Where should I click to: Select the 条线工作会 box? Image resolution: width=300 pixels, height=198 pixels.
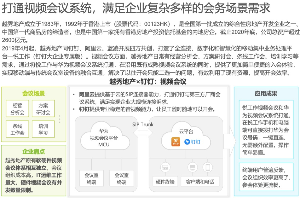(x=17, y=129)
